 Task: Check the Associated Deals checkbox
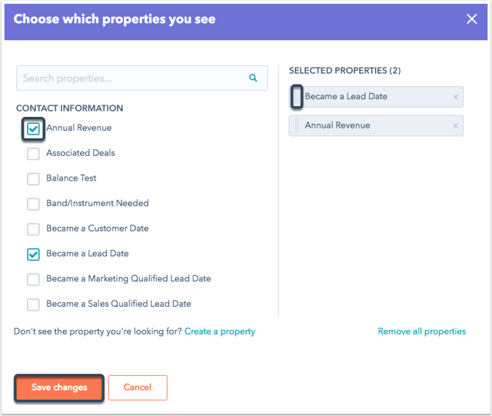coord(33,154)
